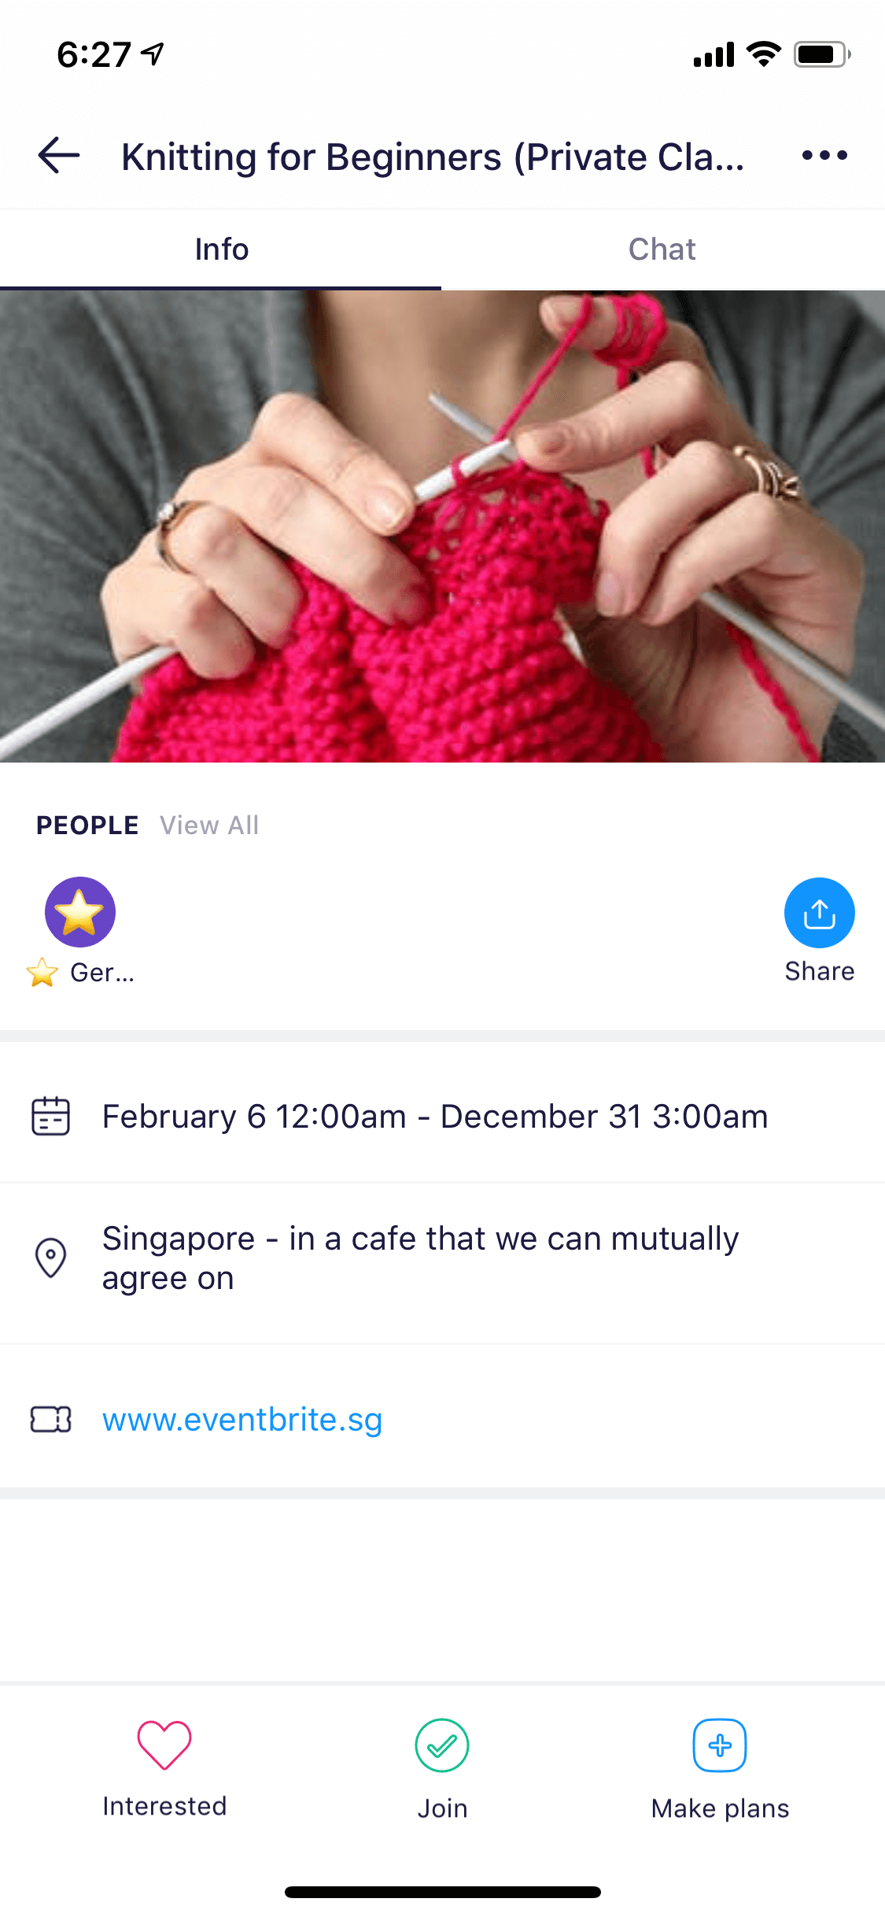Screen dimensions: 885x1917
Task: Open the three-dot more options menu
Action: pyautogui.click(x=824, y=155)
